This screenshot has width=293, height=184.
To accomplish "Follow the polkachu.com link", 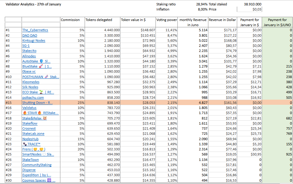I will [33, 98].
